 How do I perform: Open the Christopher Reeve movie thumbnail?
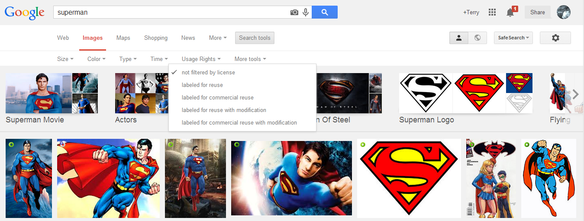click(x=39, y=93)
